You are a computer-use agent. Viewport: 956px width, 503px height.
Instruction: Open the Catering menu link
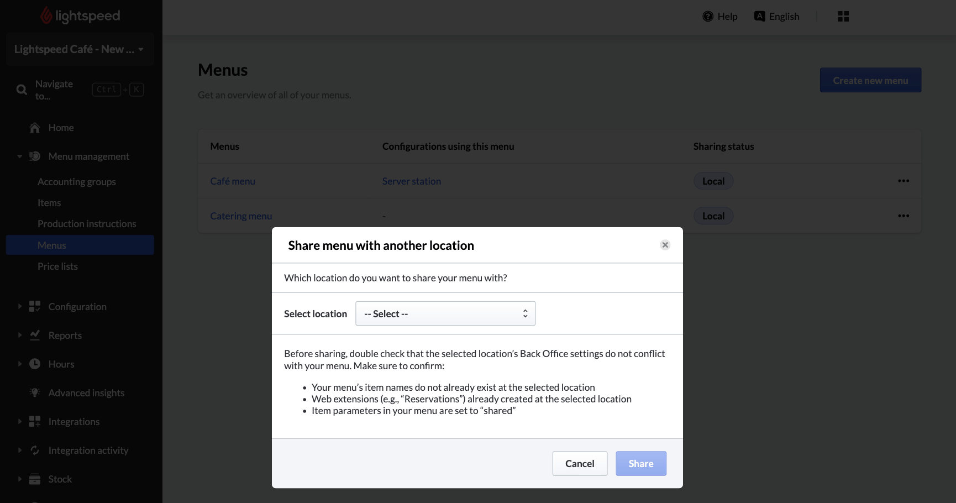(241, 216)
